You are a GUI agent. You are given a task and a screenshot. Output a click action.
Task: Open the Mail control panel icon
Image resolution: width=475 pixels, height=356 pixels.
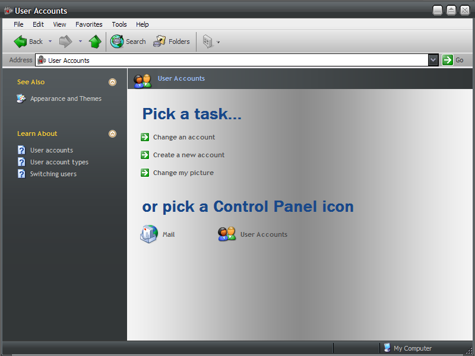[149, 234]
